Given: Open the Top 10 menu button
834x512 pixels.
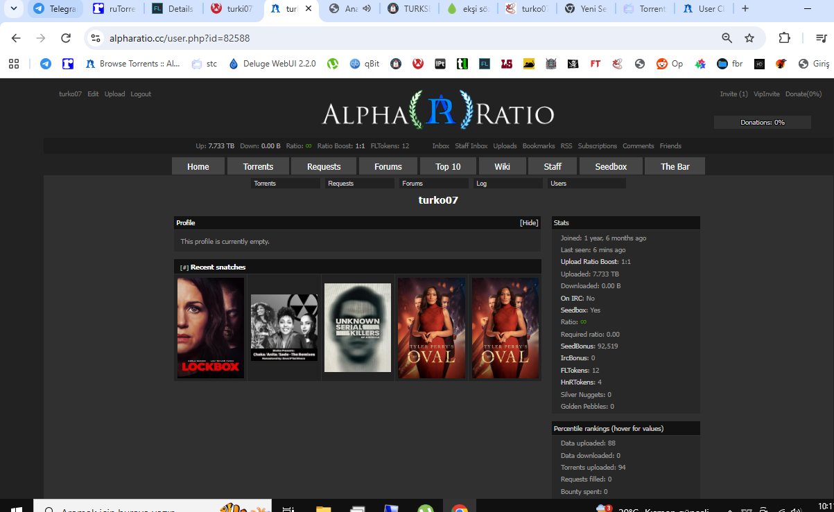Looking at the screenshot, I should [448, 166].
